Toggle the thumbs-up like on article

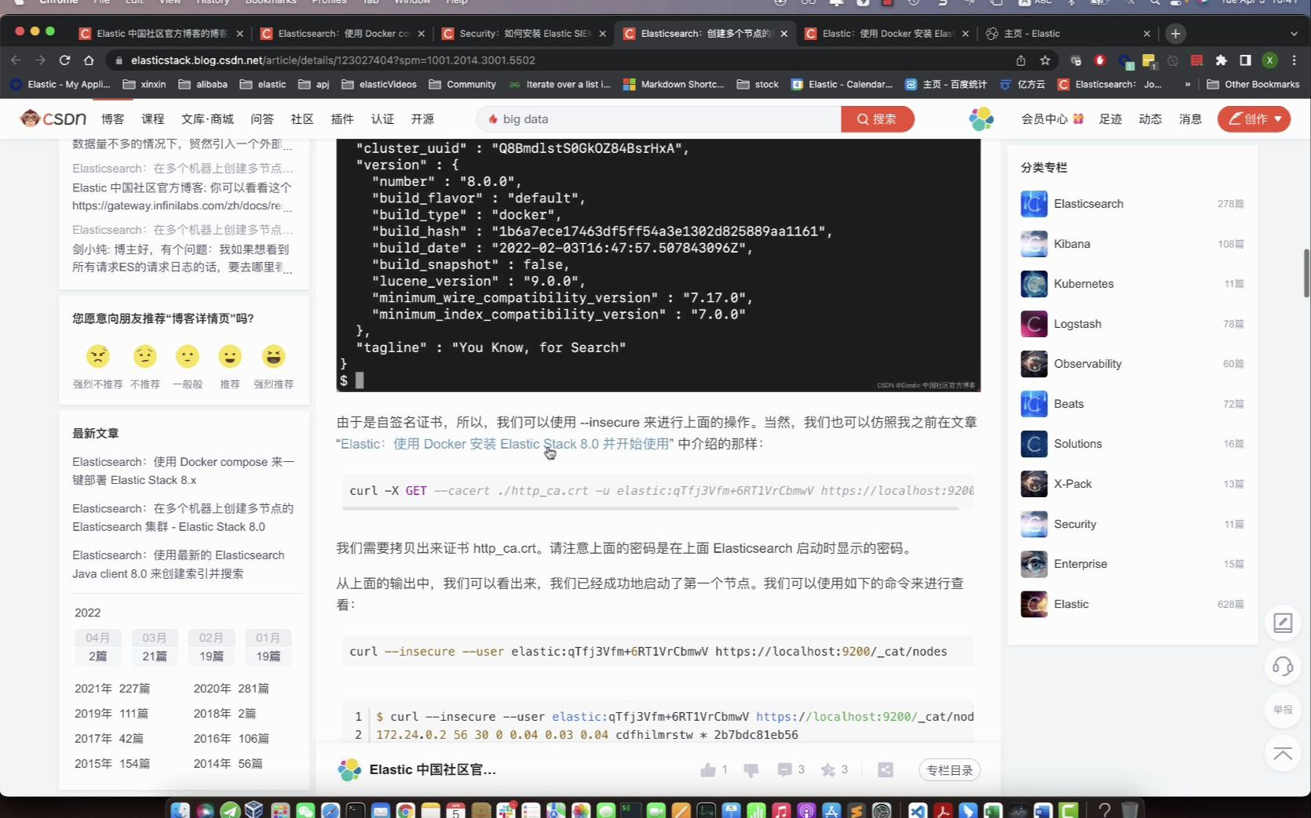point(708,770)
